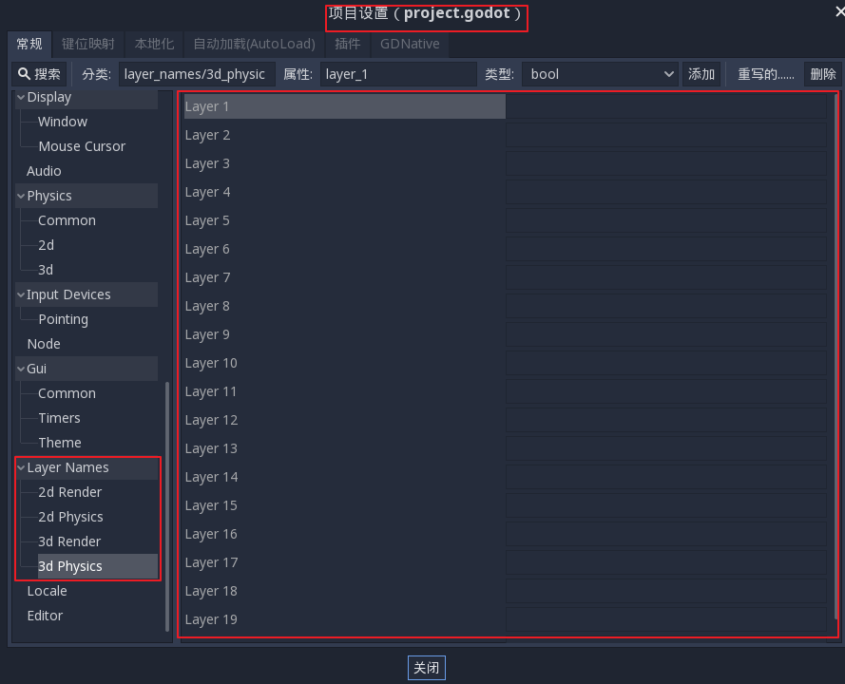The image size is (845, 684).
Task: Close the project settings dialog with X
Action: (x=839, y=11)
